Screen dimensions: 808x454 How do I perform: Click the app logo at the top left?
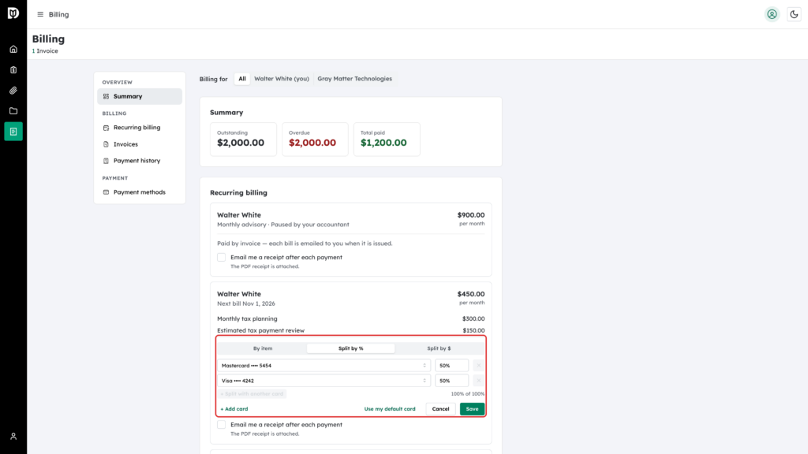tap(13, 13)
